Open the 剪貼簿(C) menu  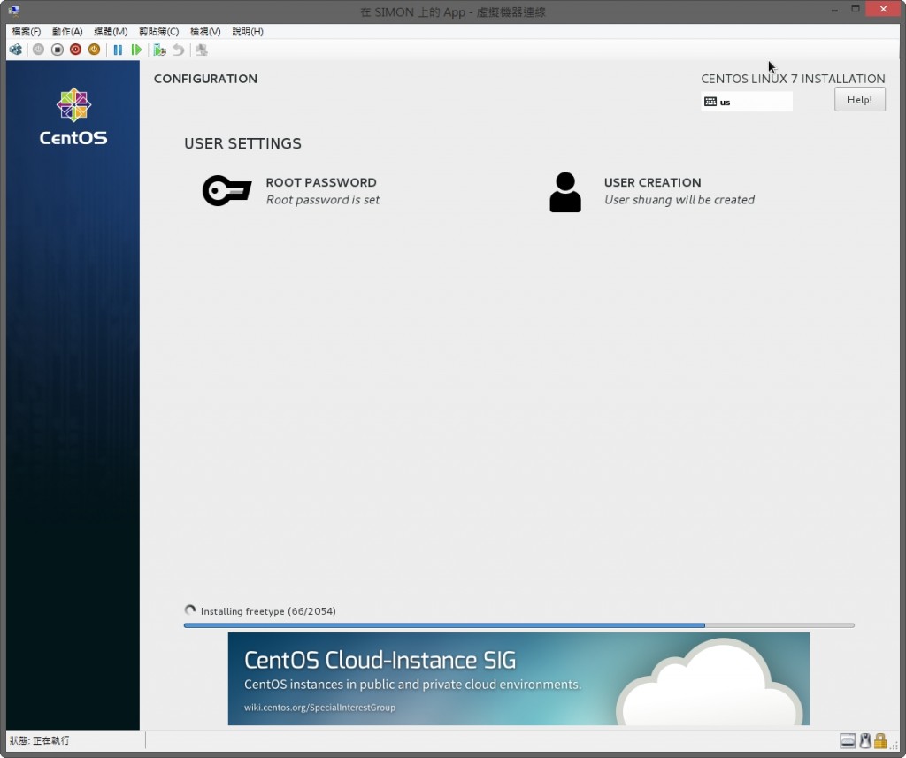pos(158,31)
